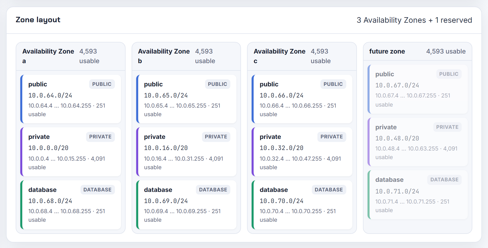Viewport: 488px width, 248px height.
Task: Select PRIVATE badge in future zone
Action: pos(447,127)
